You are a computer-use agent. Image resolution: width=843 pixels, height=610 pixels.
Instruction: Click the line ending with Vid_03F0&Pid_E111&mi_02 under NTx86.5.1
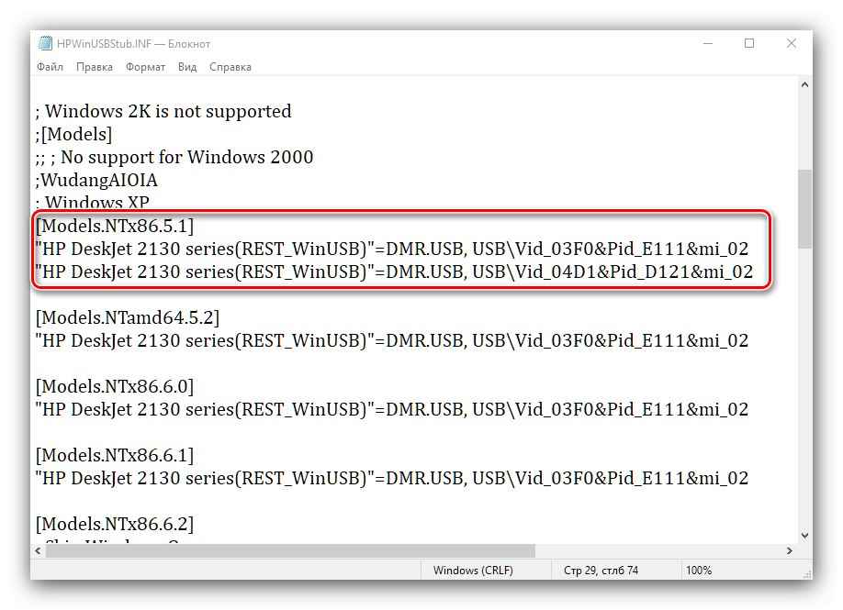click(392, 250)
